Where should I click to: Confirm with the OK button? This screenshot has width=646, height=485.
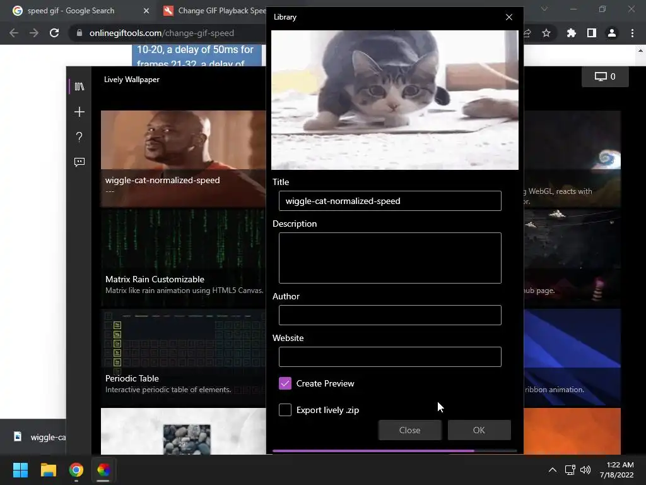pos(479,430)
